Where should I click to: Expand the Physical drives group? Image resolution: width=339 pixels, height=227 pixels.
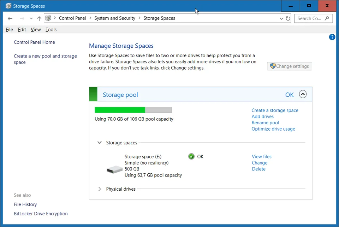click(x=100, y=189)
